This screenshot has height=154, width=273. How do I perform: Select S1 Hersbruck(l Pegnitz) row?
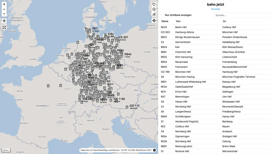215,121
